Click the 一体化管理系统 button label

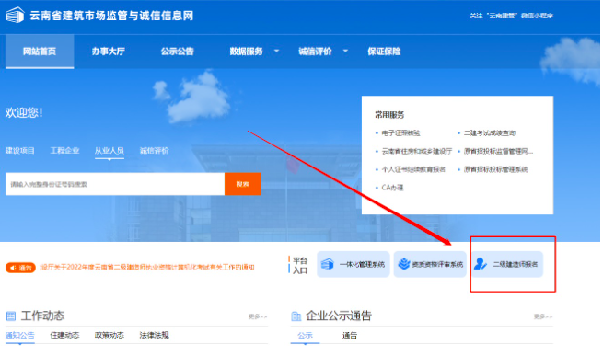click(x=362, y=264)
